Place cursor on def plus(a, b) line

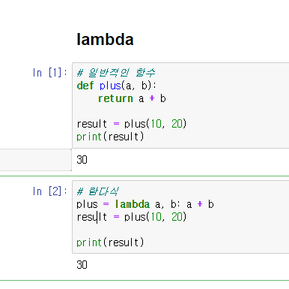coord(116,86)
